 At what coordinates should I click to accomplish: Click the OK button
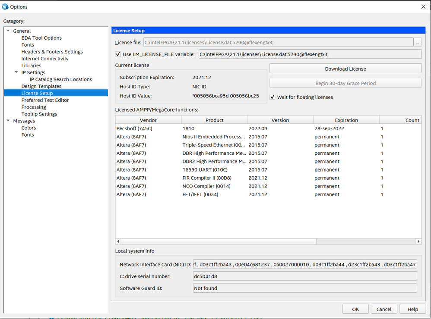click(x=355, y=309)
